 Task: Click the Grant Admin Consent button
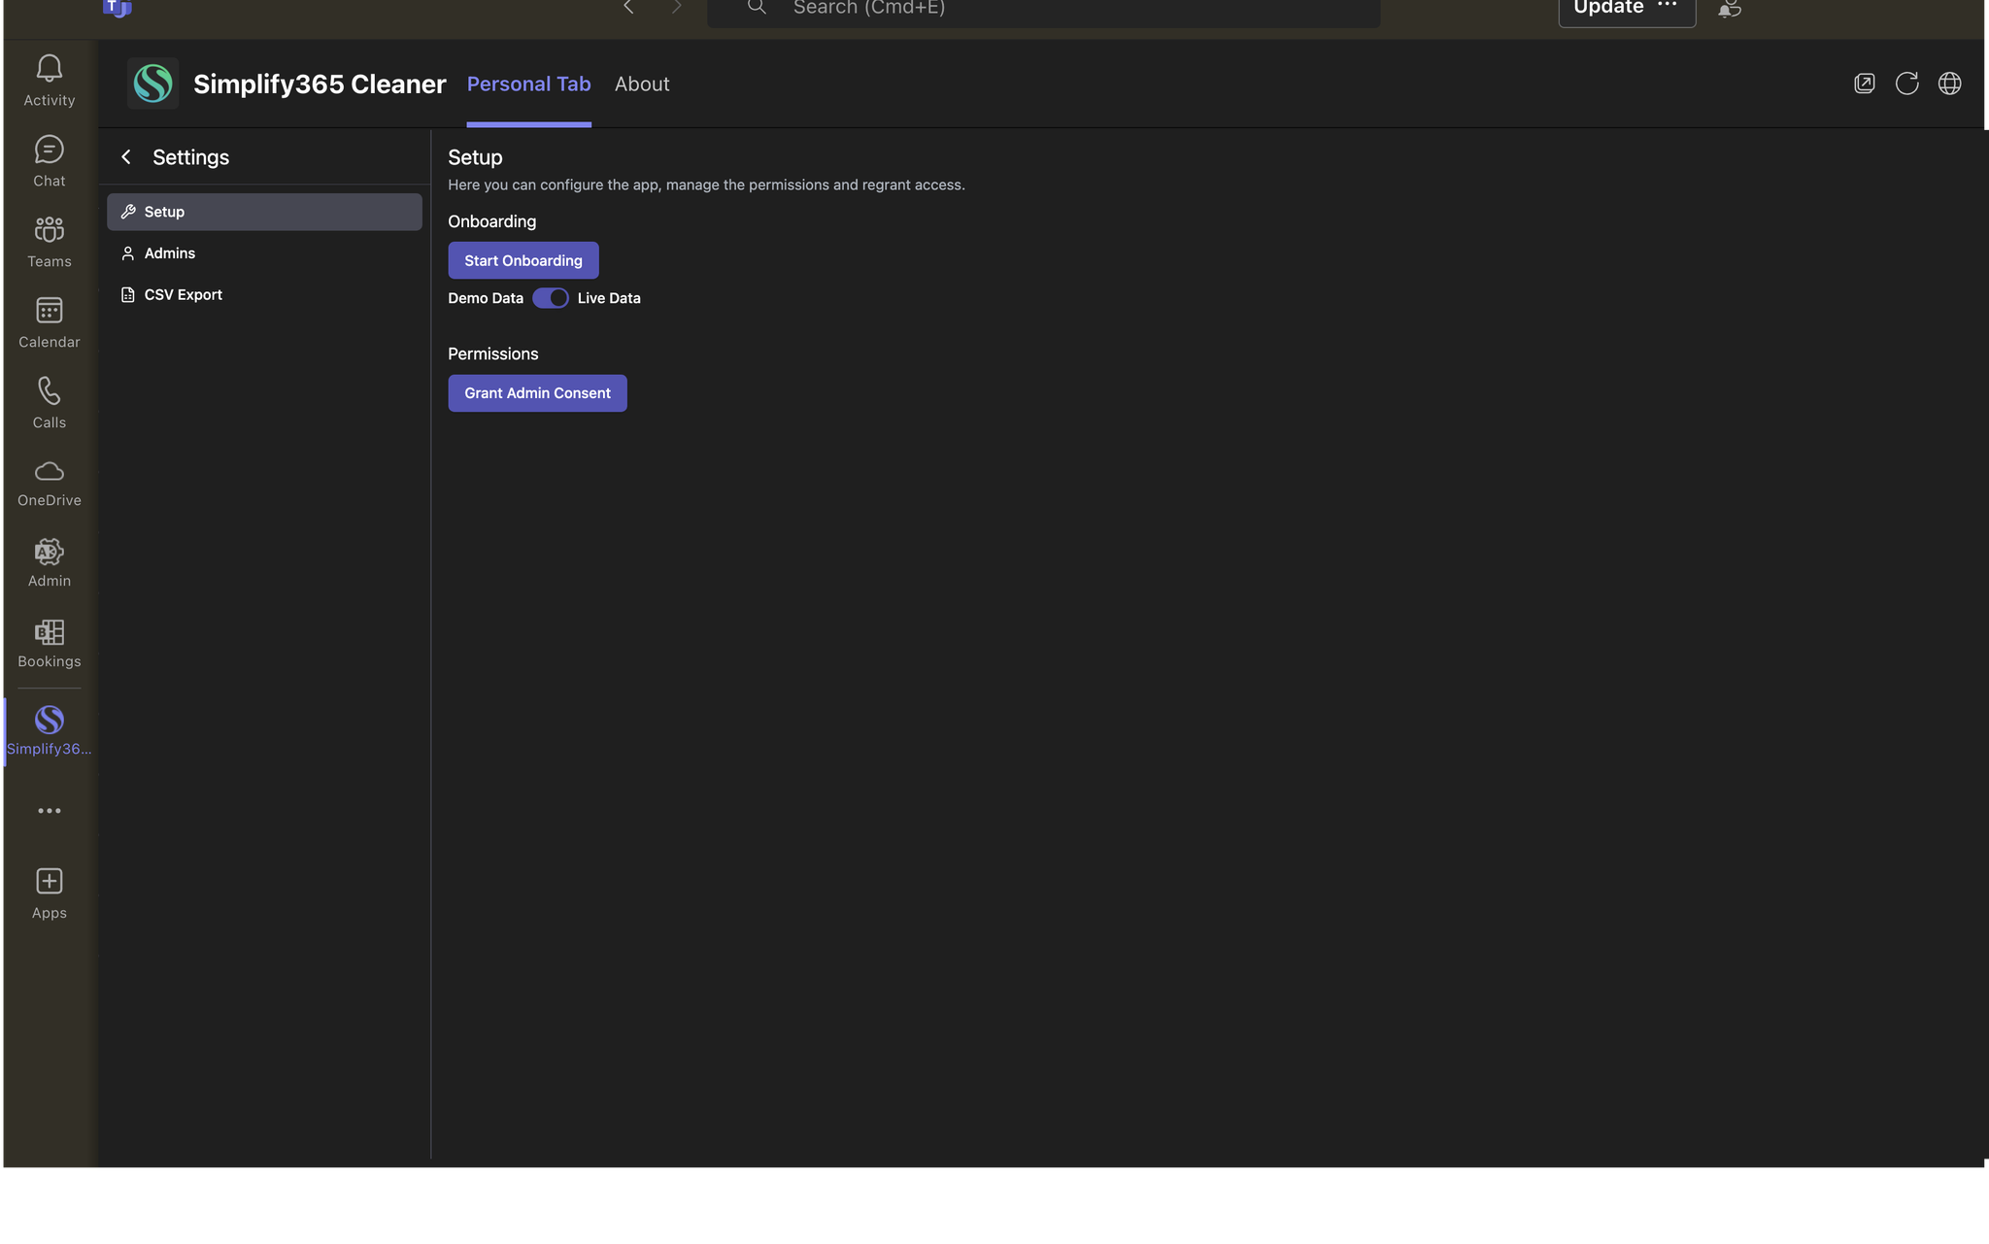[x=537, y=393]
